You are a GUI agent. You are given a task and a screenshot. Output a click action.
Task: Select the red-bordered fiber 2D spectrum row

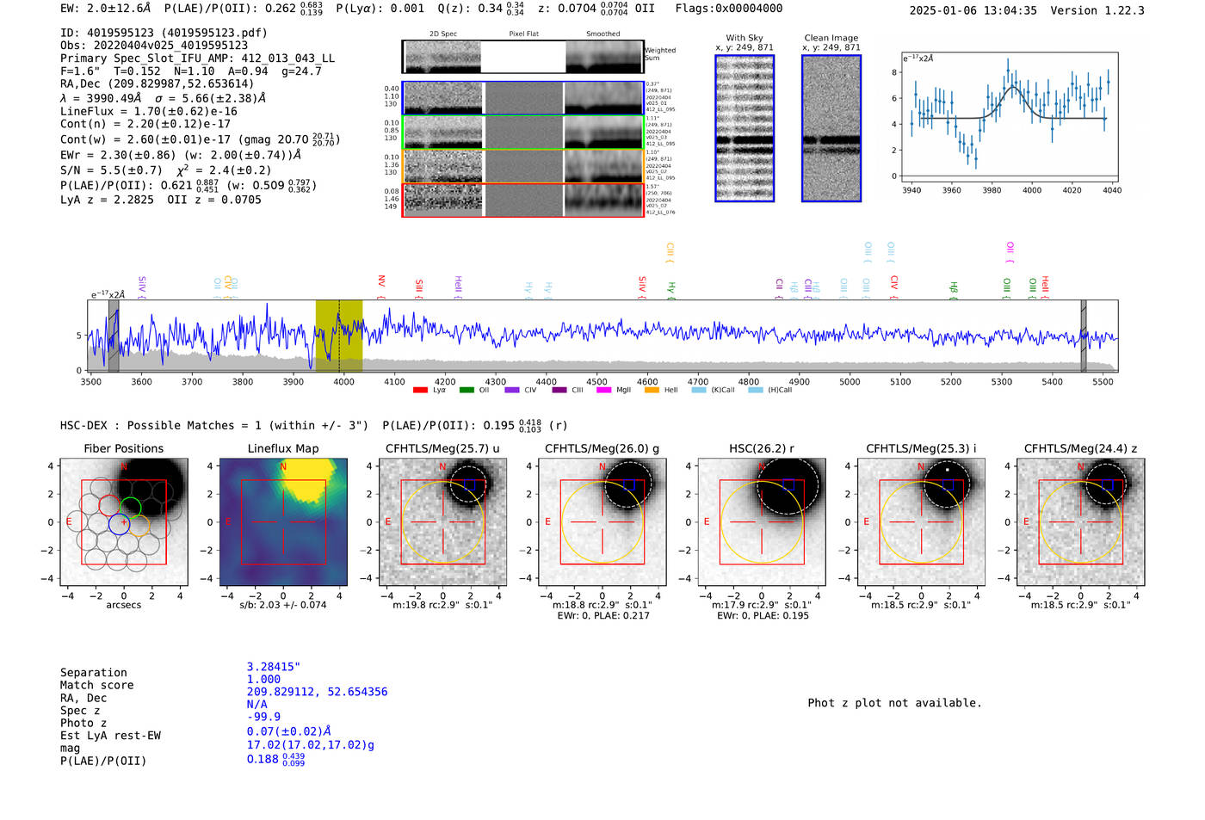pyautogui.click(x=523, y=200)
